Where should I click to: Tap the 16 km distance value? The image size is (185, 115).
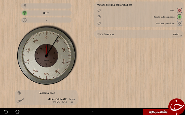[x=72, y=99]
